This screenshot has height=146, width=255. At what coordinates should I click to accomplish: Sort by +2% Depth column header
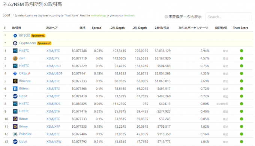[117, 28]
